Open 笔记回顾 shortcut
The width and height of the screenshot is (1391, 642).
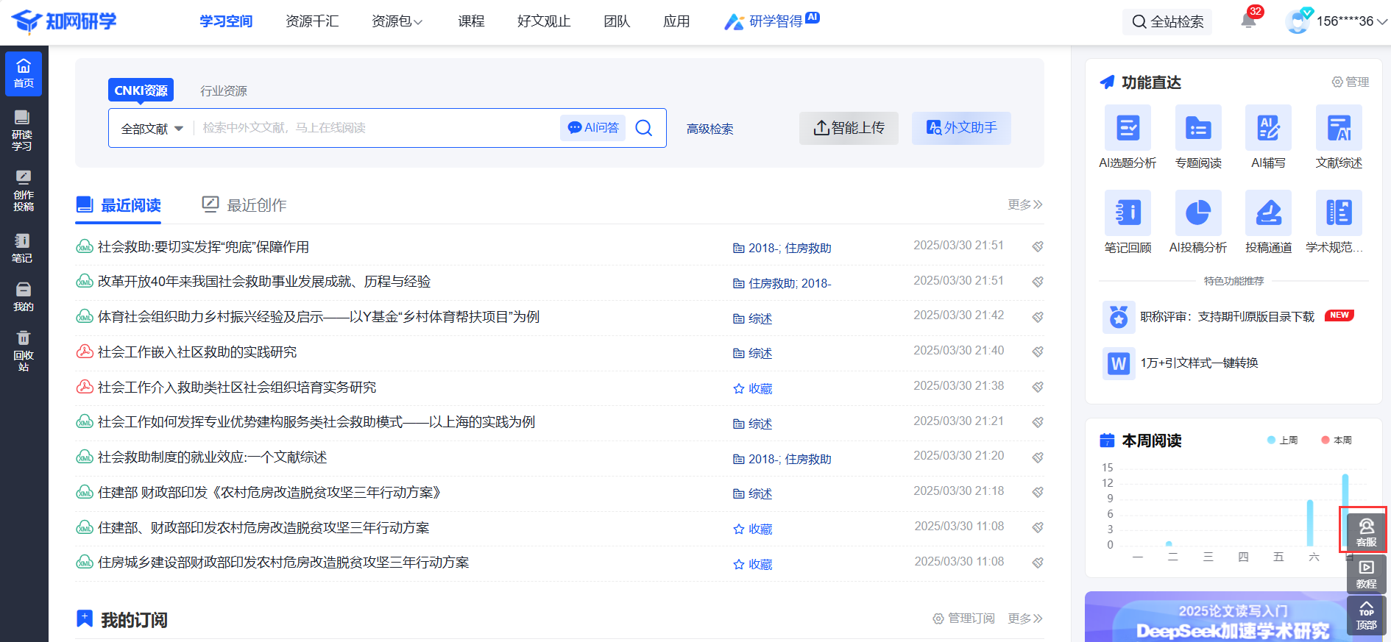(1128, 222)
